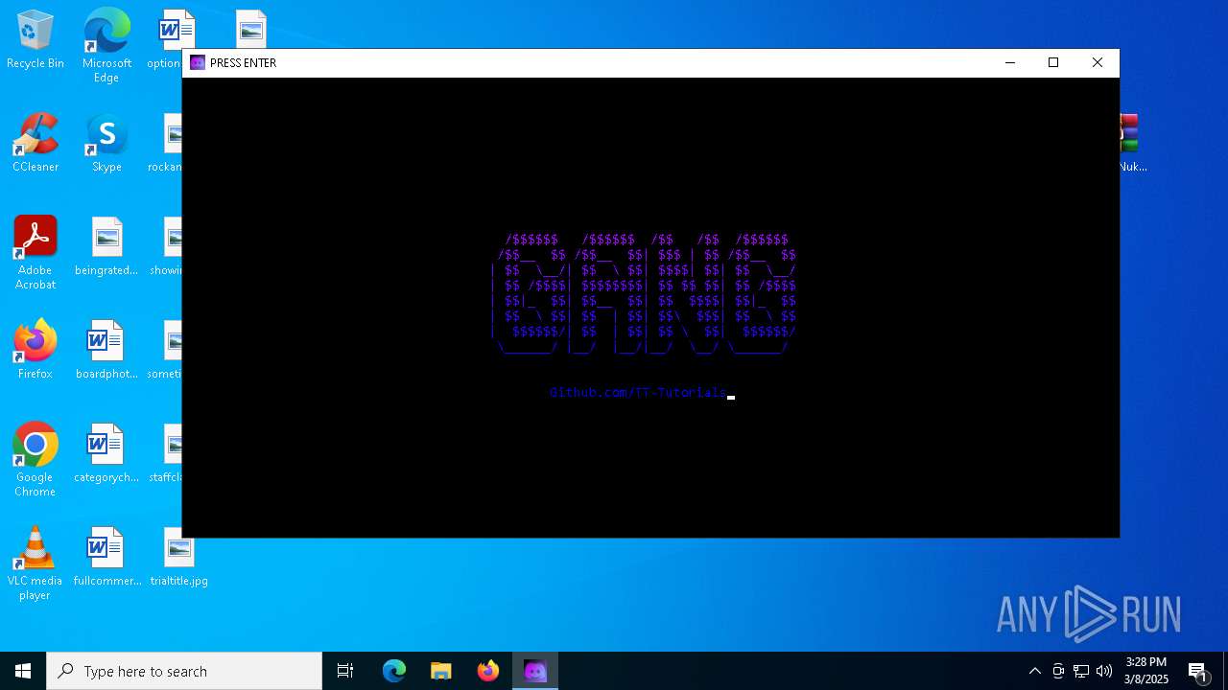Launch CCleaner from the desktop
This screenshot has height=690, width=1228.
pyautogui.click(x=35, y=144)
